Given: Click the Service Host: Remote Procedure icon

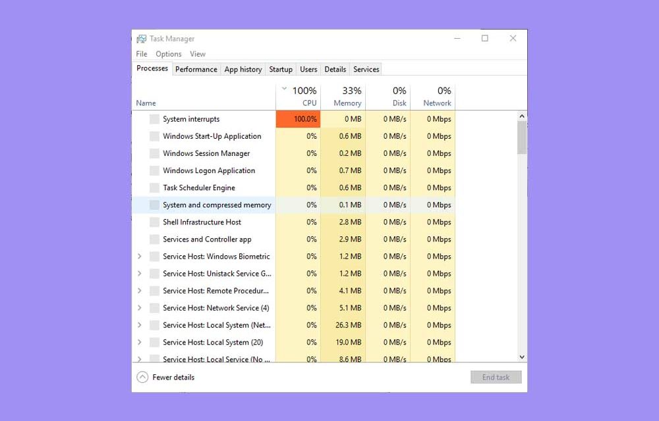Looking at the screenshot, I should click(x=154, y=290).
